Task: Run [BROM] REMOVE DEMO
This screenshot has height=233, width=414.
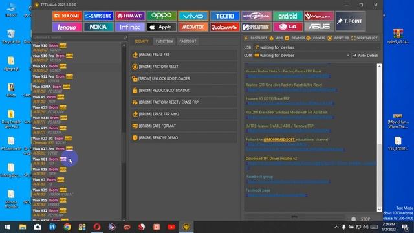Action: click(x=184, y=138)
